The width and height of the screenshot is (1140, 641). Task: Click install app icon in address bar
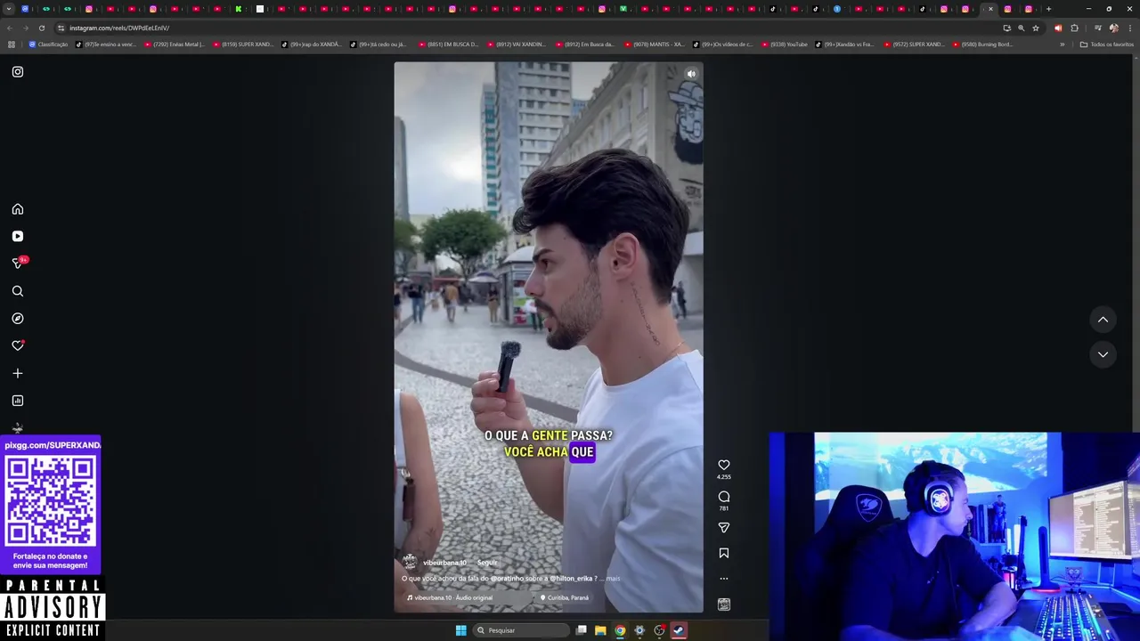[x=1007, y=28]
